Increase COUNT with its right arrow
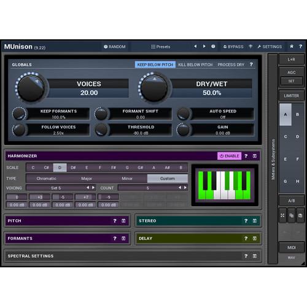Screen dimensions: 307x307 pyautogui.click(x=185, y=187)
